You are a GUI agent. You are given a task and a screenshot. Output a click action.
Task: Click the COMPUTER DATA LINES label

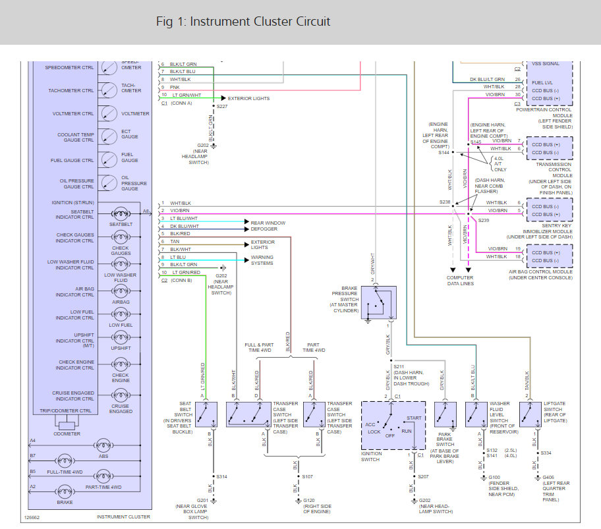point(460,281)
